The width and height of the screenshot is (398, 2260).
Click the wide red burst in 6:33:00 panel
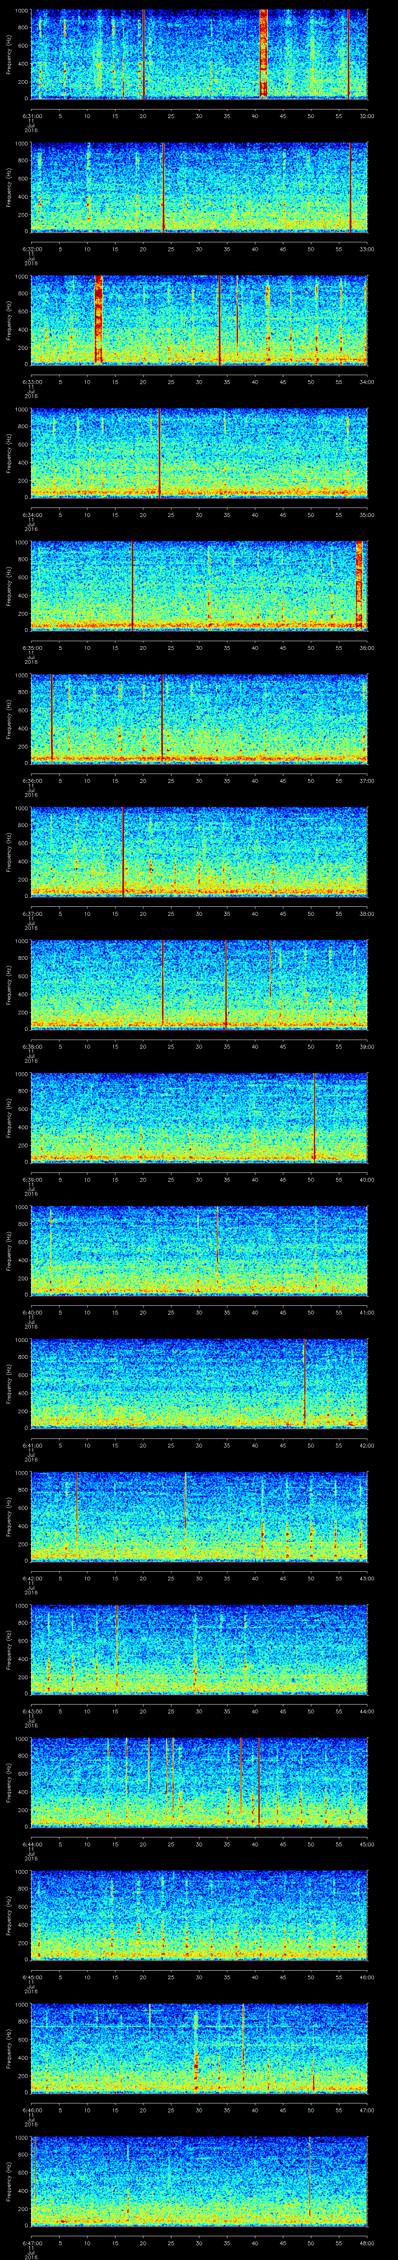pos(98,319)
